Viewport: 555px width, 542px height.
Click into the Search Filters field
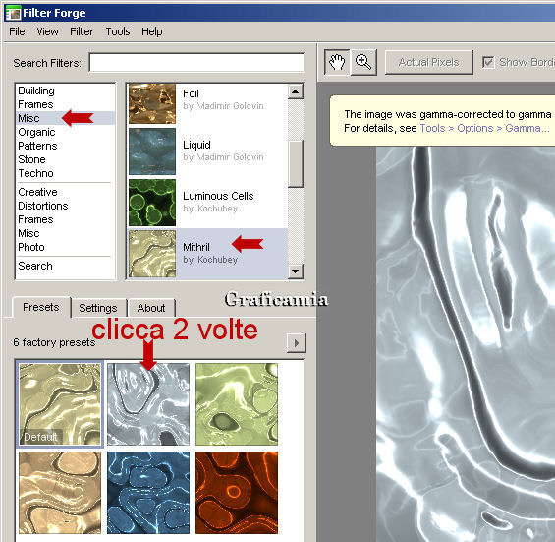click(196, 63)
